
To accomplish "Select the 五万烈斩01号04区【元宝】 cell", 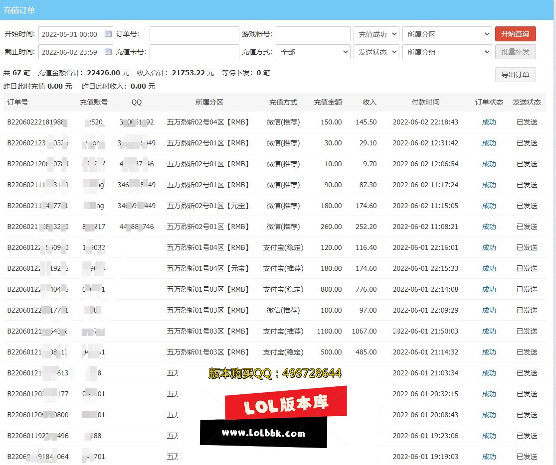I will tap(209, 268).
